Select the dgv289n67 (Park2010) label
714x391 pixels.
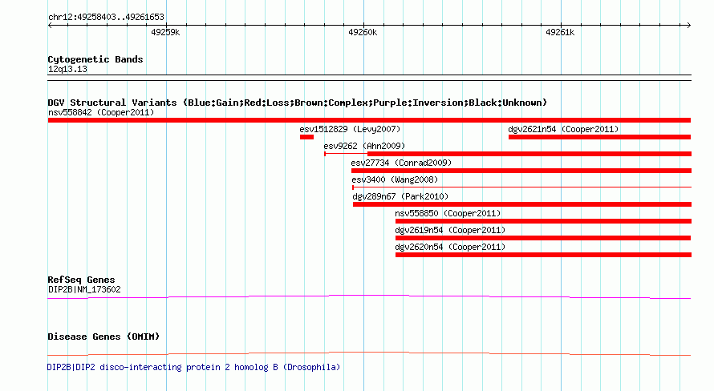400,196
